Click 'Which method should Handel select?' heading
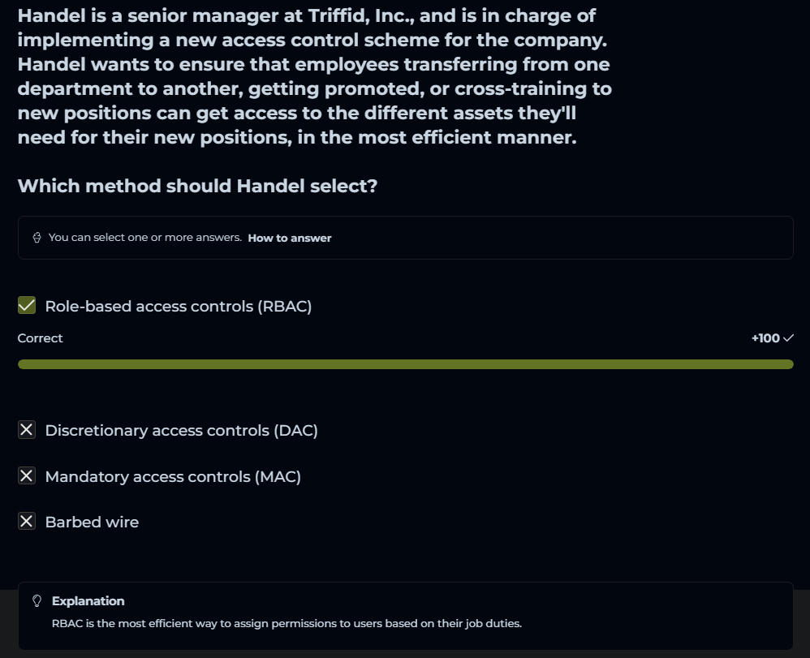 [197, 186]
